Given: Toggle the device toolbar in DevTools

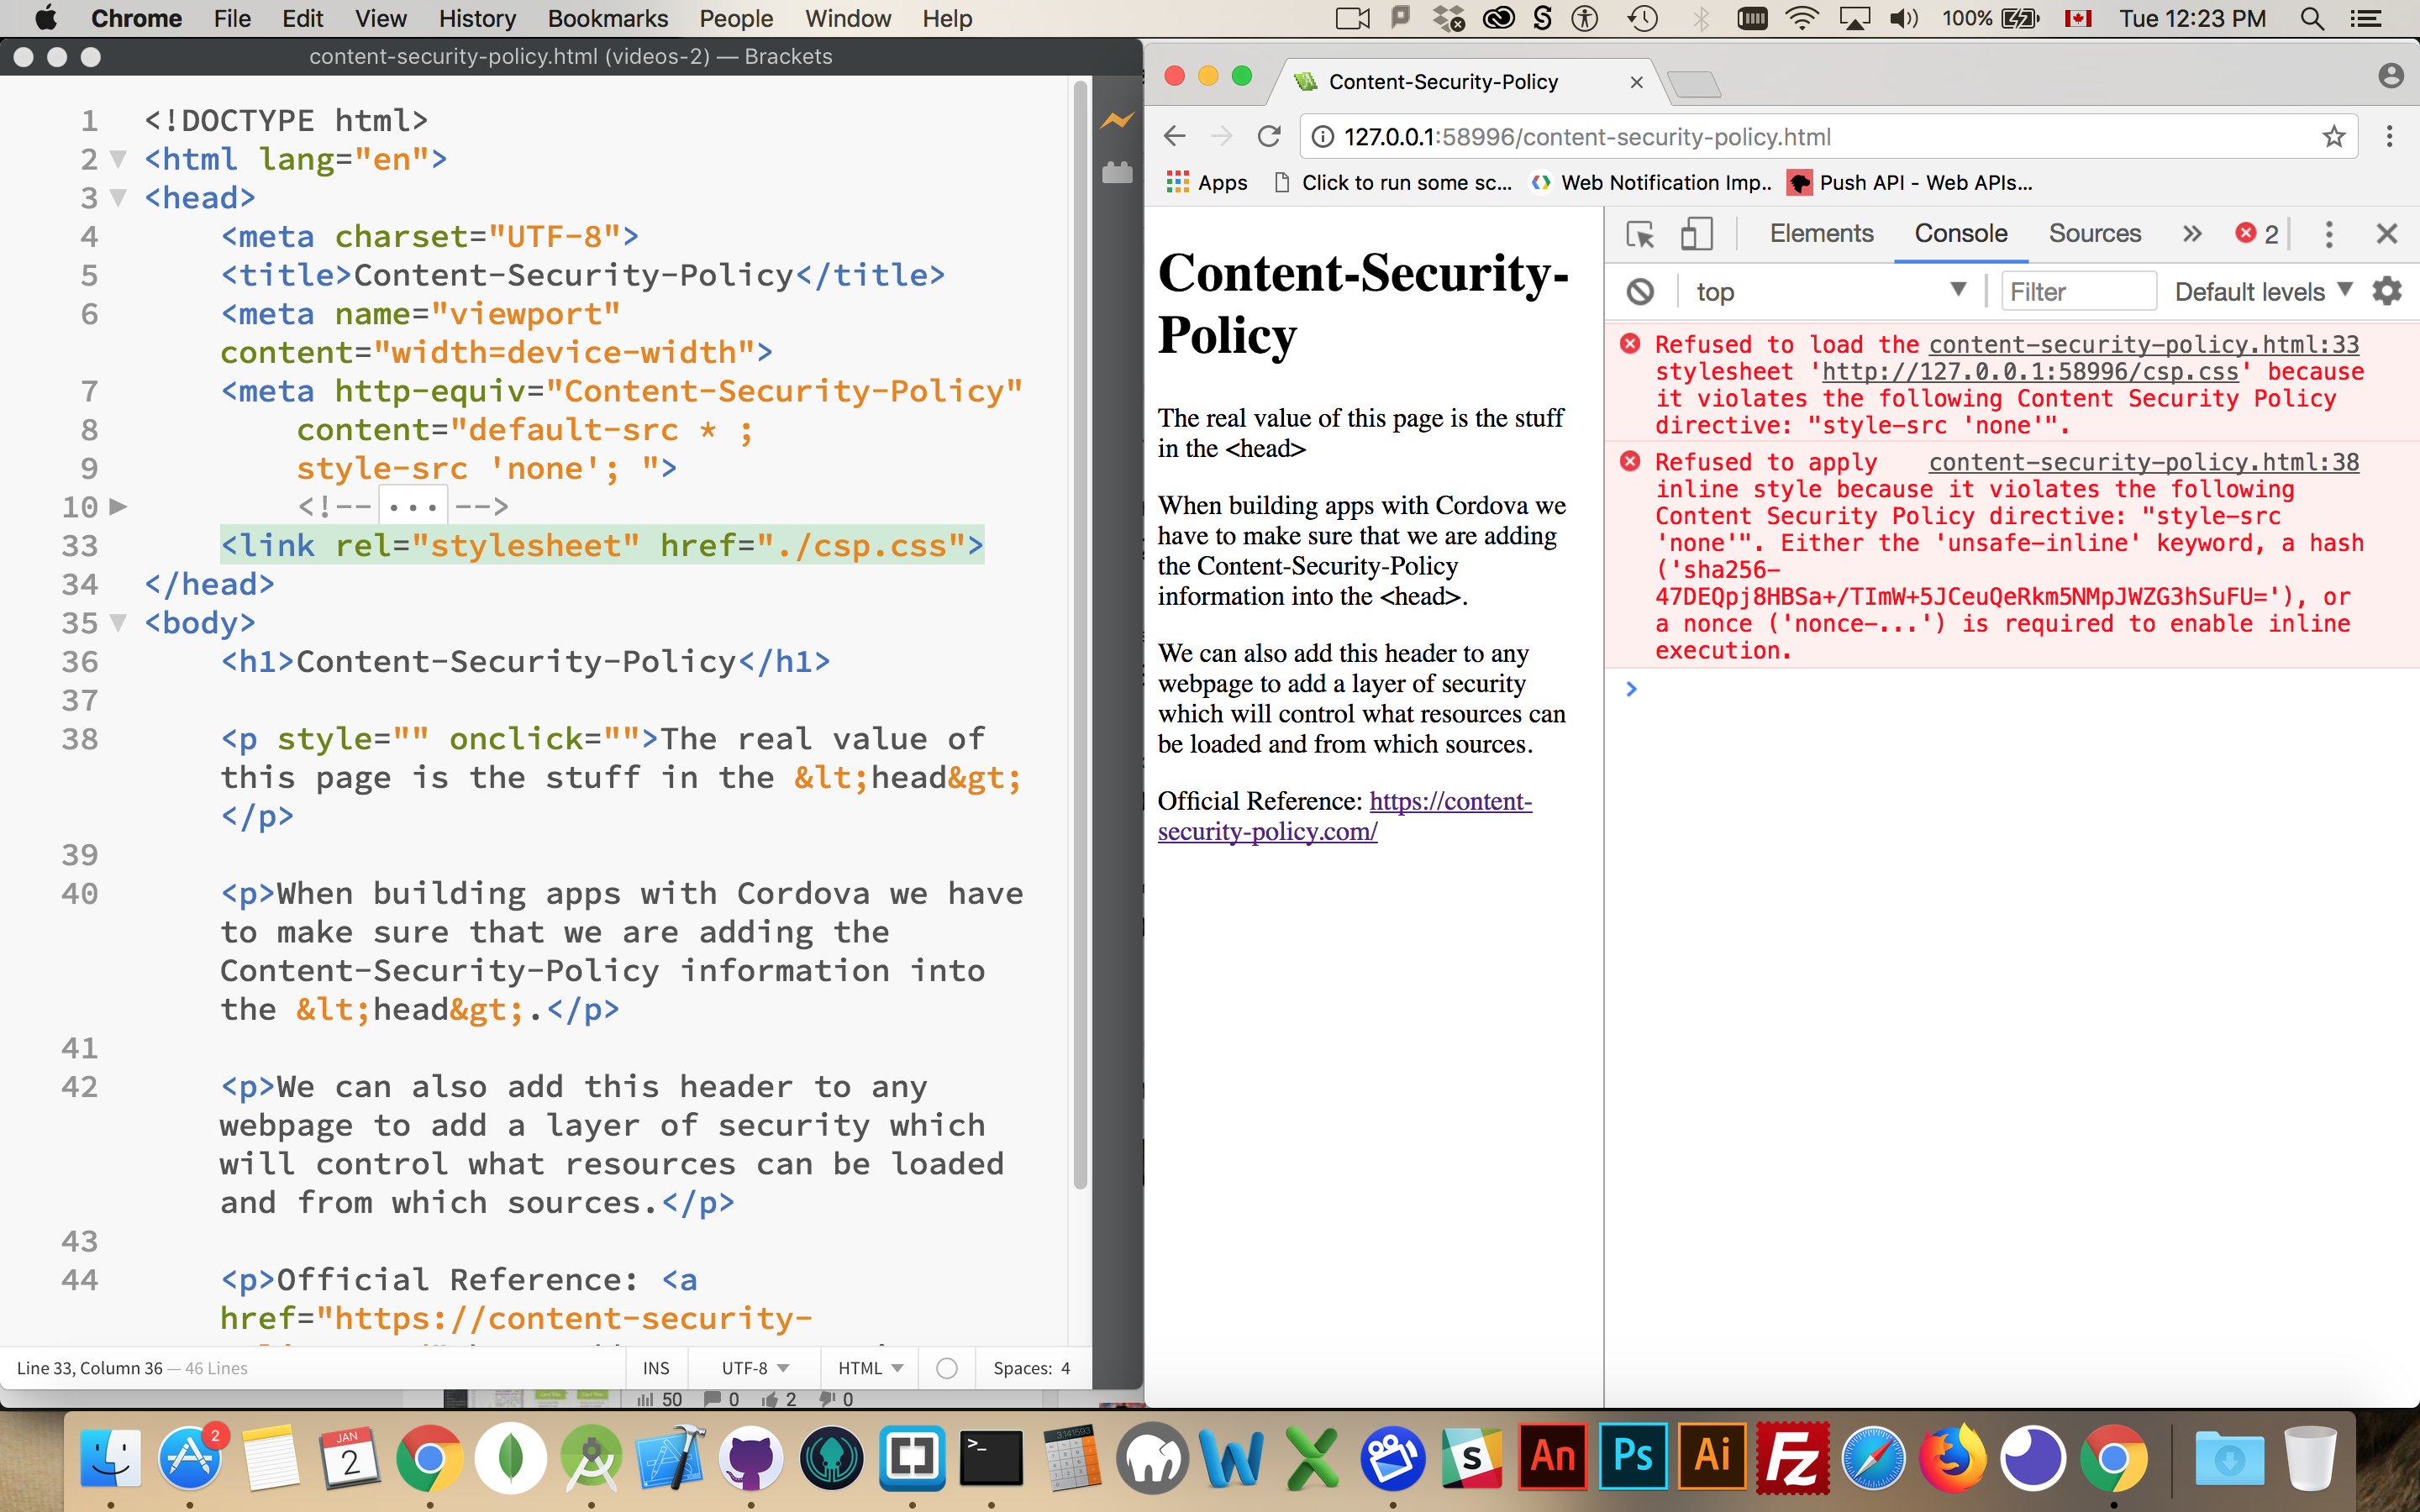Looking at the screenshot, I should (1697, 233).
